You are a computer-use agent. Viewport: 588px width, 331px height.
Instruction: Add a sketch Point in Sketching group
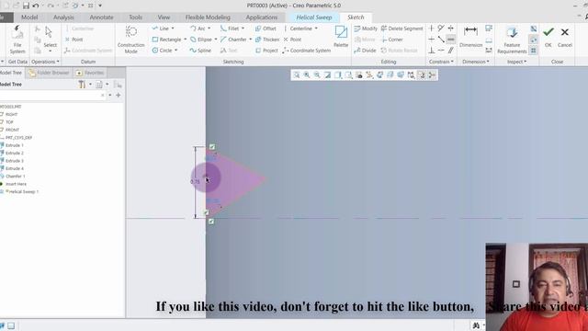pos(292,40)
